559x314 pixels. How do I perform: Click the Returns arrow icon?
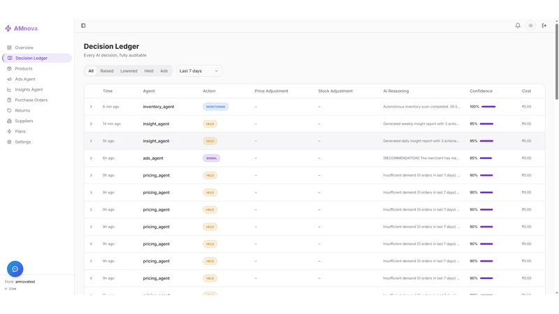[x=9, y=110]
